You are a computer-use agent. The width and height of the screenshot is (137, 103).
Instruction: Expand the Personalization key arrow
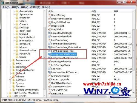14,51
